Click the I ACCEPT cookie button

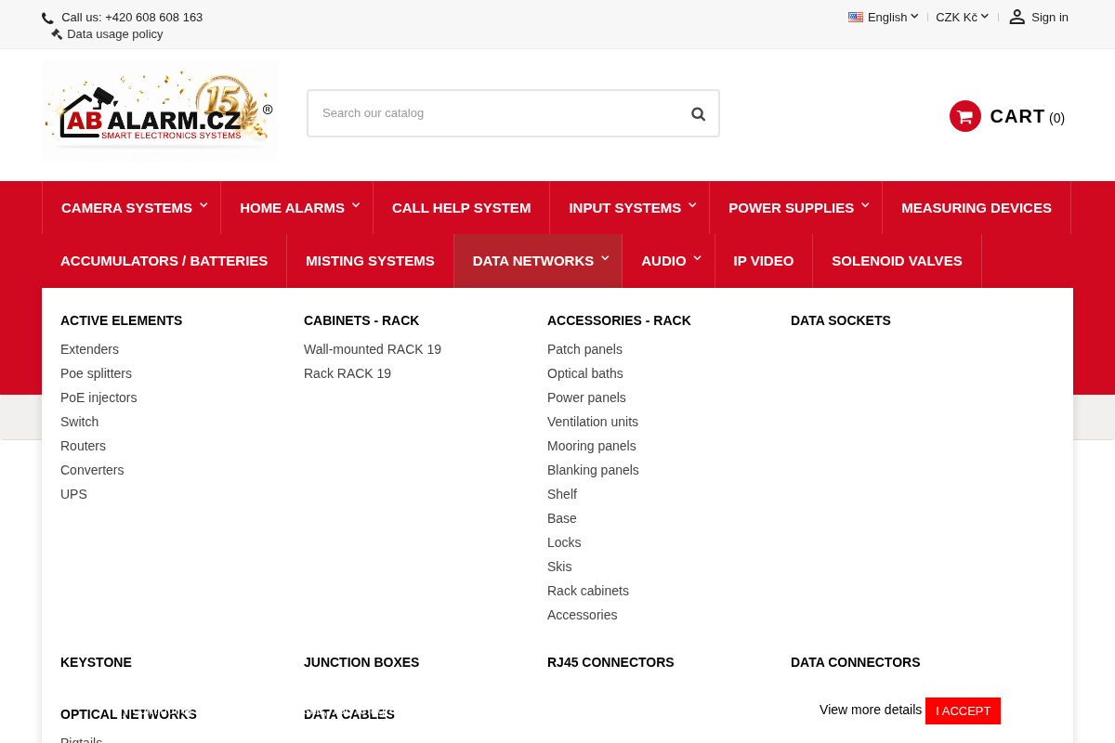pos(963,710)
